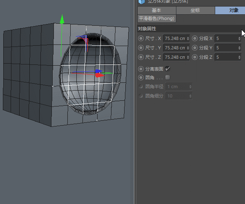This screenshot has height=204, width=245.
Task: Toggle the 分段 Y animation dot
Action: tap(195, 48)
